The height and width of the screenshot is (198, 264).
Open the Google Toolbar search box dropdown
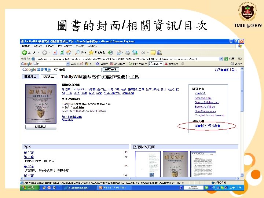coord(68,64)
